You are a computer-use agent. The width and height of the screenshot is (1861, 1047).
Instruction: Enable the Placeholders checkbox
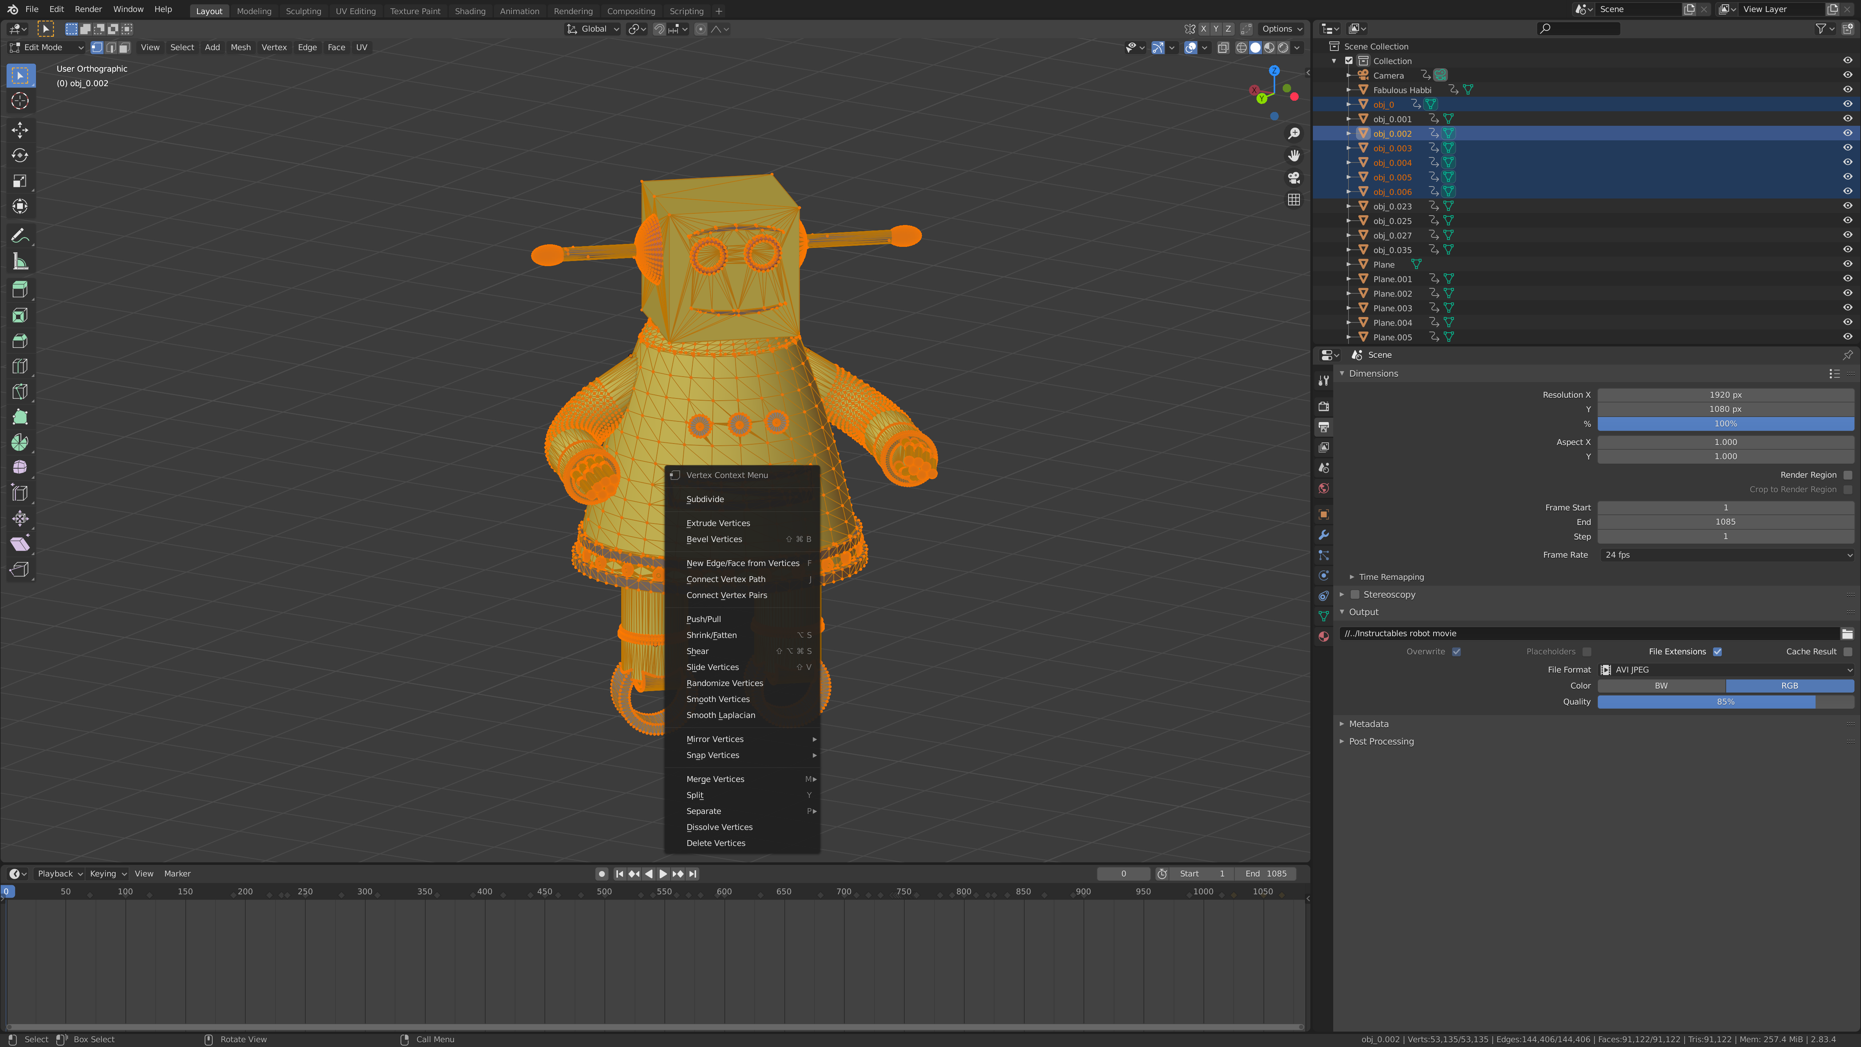(x=1587, y=652)
